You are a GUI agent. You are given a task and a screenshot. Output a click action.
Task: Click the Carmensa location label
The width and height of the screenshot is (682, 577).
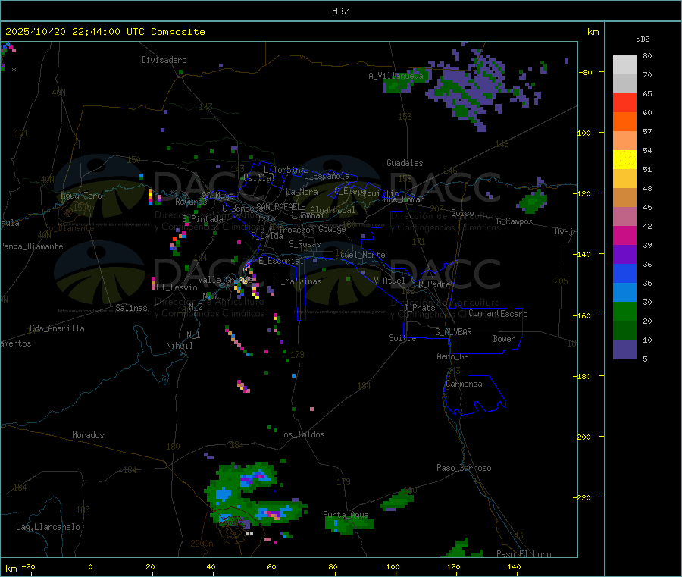pos(464,384)
